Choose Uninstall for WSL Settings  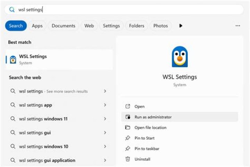[x=180, y=159]
